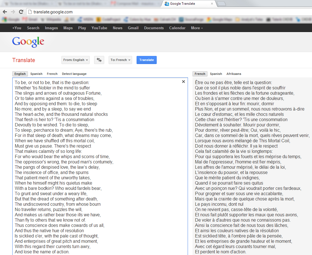Select the French target language tab
The width and height of the screenshot is (312, 255).
point(200,74)
